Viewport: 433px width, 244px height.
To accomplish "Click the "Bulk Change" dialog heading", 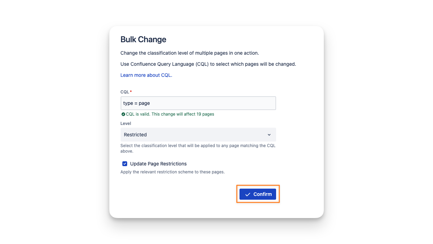I will 143,39.
